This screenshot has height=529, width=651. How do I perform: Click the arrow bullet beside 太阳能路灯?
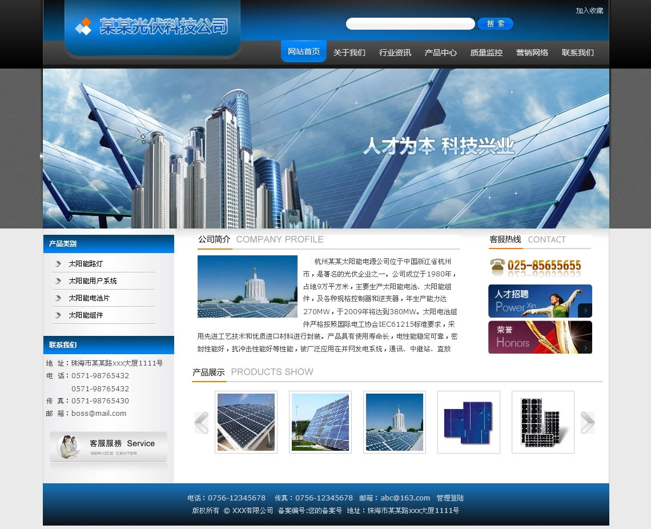tap(58, 264)
